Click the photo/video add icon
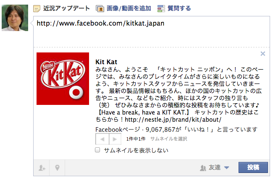 100,8
